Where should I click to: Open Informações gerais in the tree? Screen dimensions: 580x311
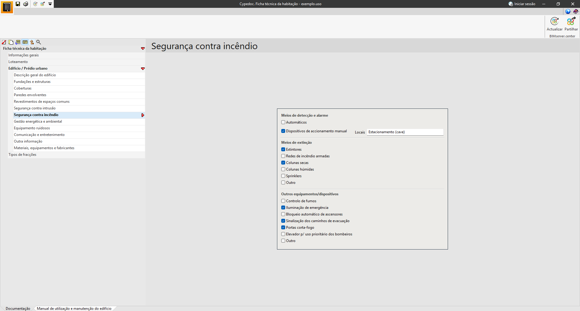pos(24,55)
